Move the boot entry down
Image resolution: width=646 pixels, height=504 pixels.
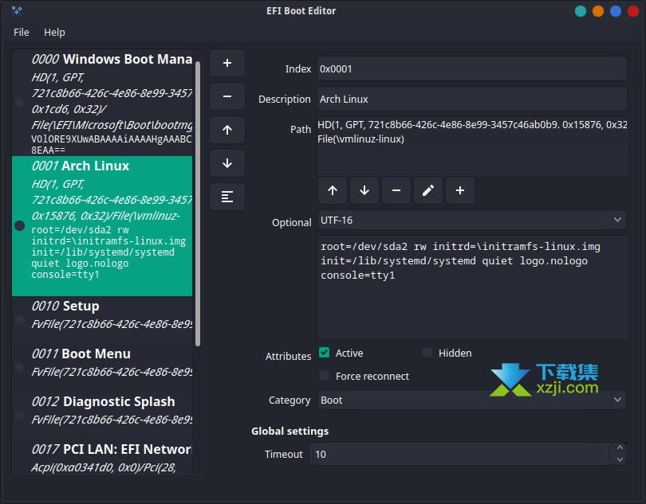(227, 163)
